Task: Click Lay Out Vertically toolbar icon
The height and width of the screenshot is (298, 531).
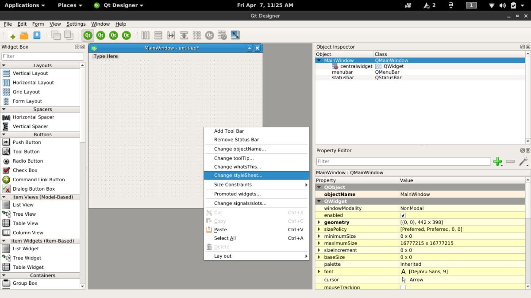Action: point(158,35)
